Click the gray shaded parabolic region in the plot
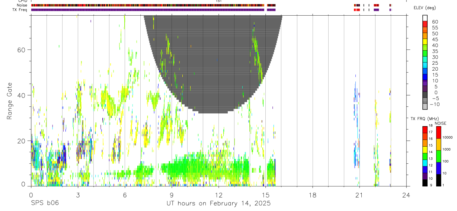This screenshot has width=457, height=211. [x=213, y=64]
